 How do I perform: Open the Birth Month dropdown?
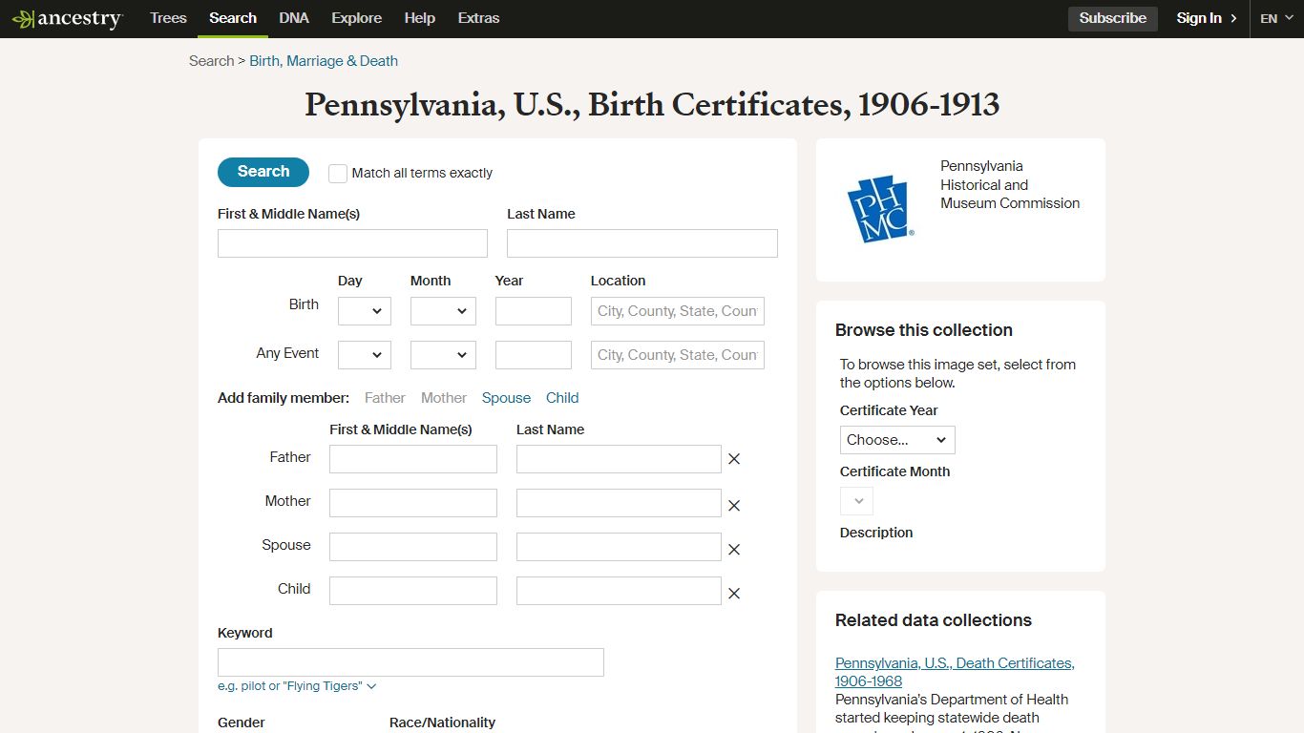tap(443, 311)
